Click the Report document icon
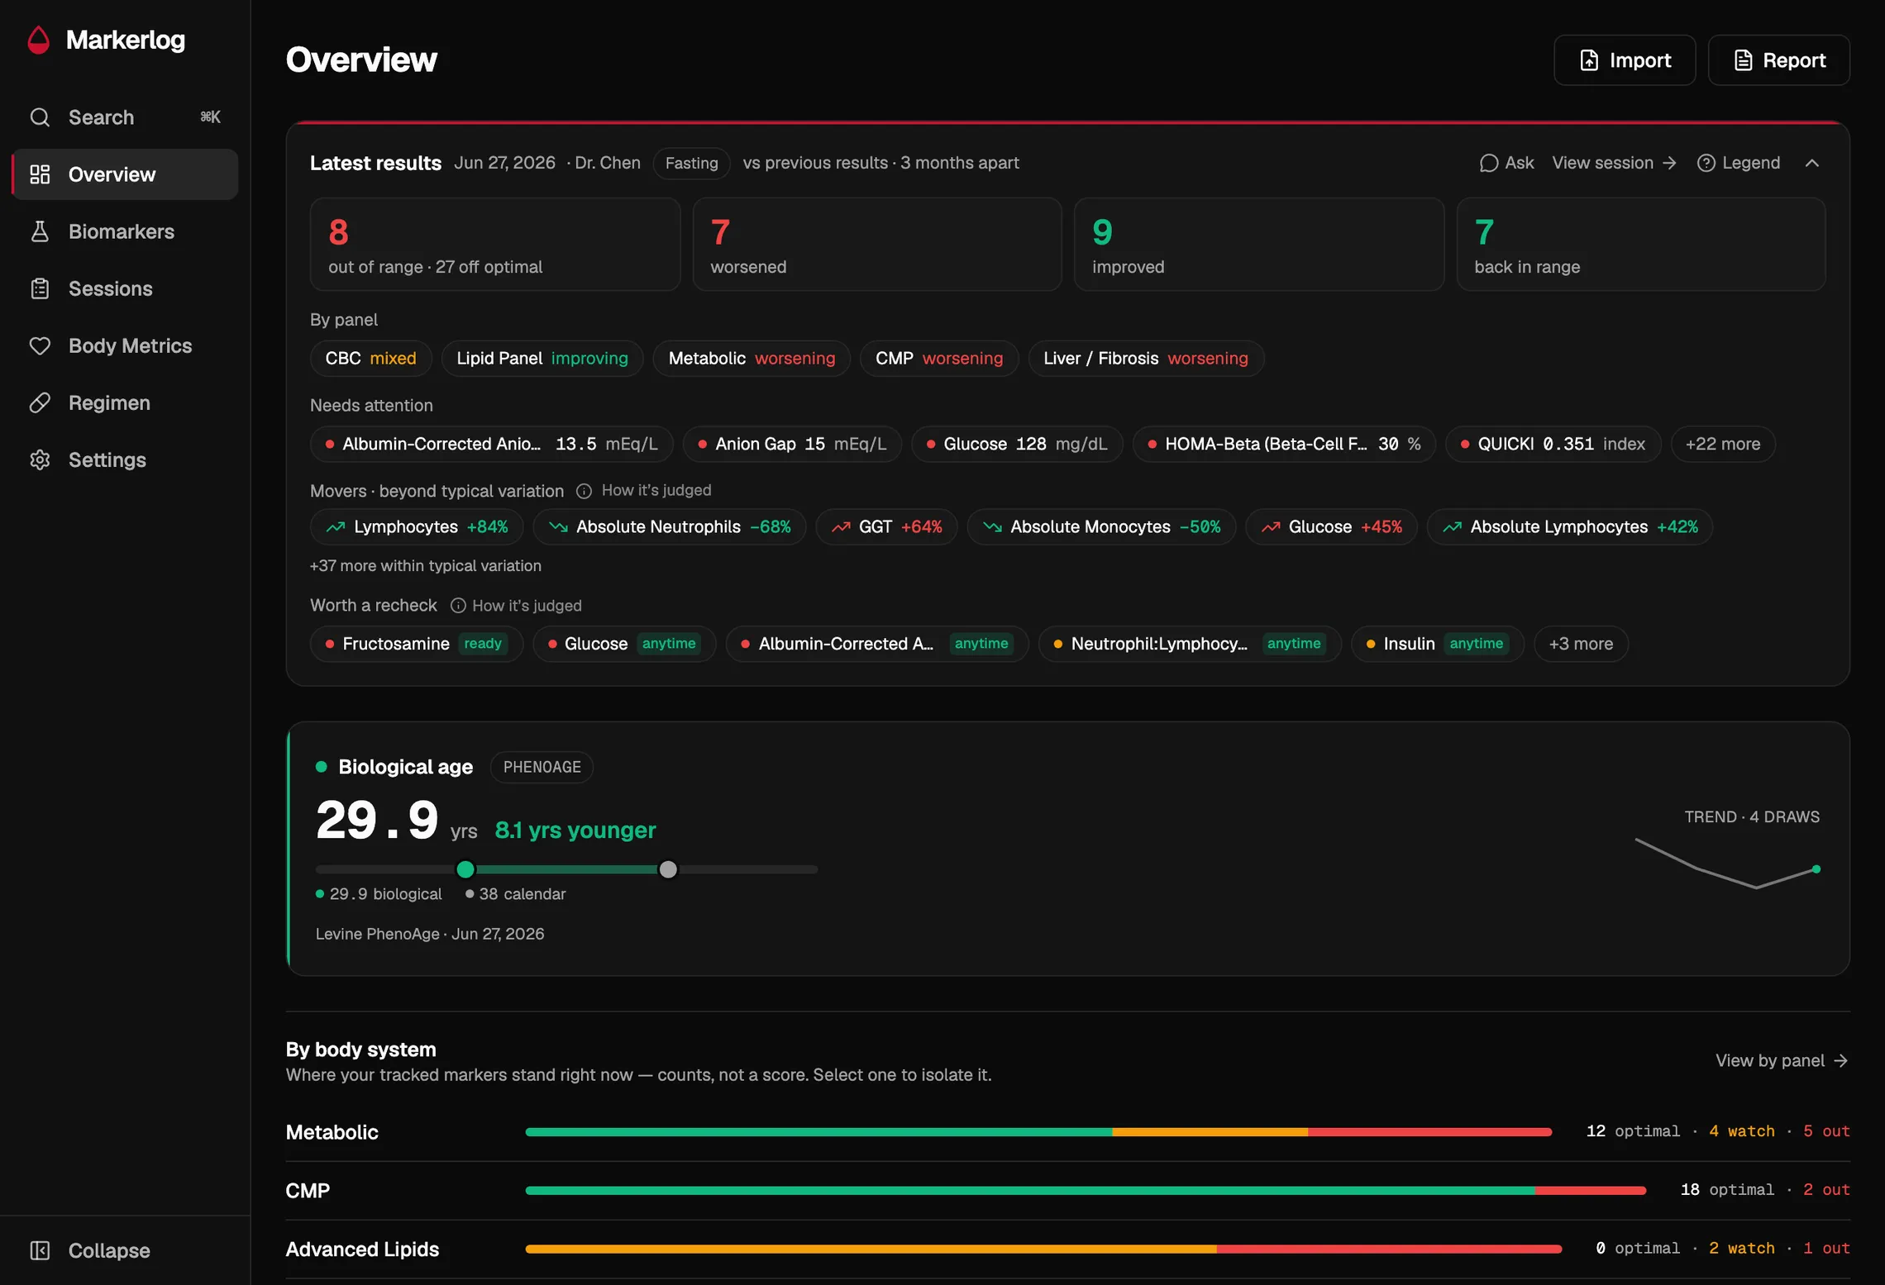1885x1285 pixels. coord(1743,60)
